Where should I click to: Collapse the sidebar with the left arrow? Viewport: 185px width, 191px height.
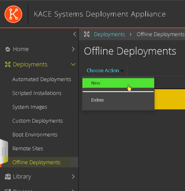pyautogui.click(x=75, y=34)
